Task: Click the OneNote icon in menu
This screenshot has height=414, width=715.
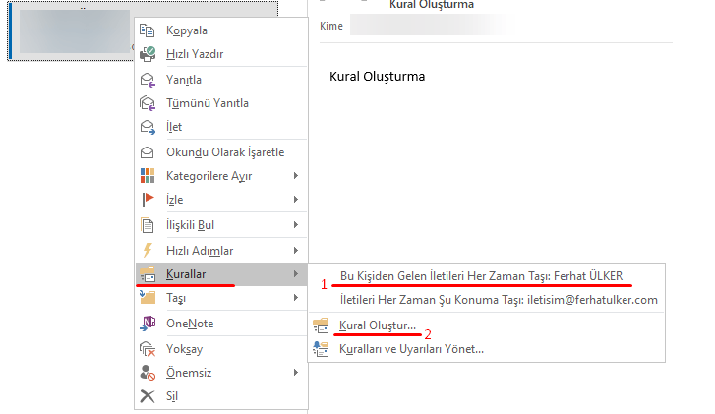Action: click(x=149, y=324)
